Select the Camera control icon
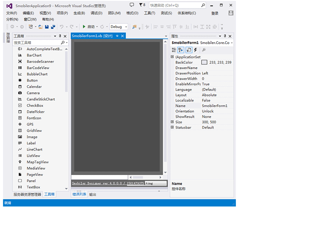 (20, 93)
